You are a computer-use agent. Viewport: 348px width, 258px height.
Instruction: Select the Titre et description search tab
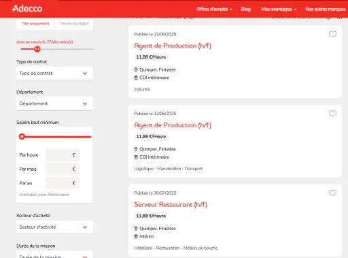[x=74, y=23]
